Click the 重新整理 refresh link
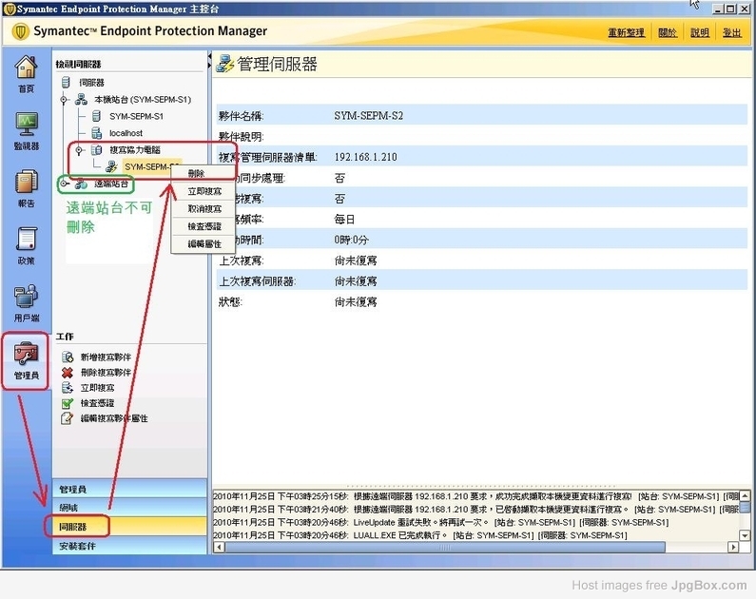The height and width of the screenshot is (599, 756). [x=626, y=32]
